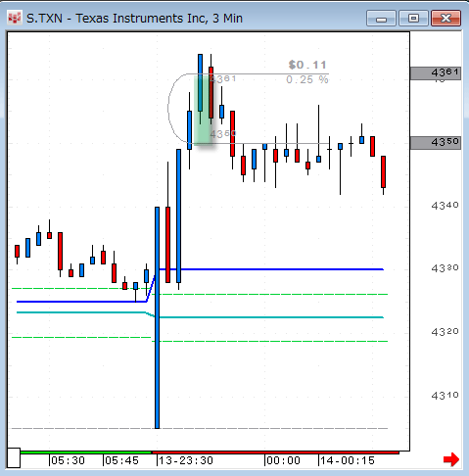Click the 14-00:15 time axis label

tap(348, 460)
